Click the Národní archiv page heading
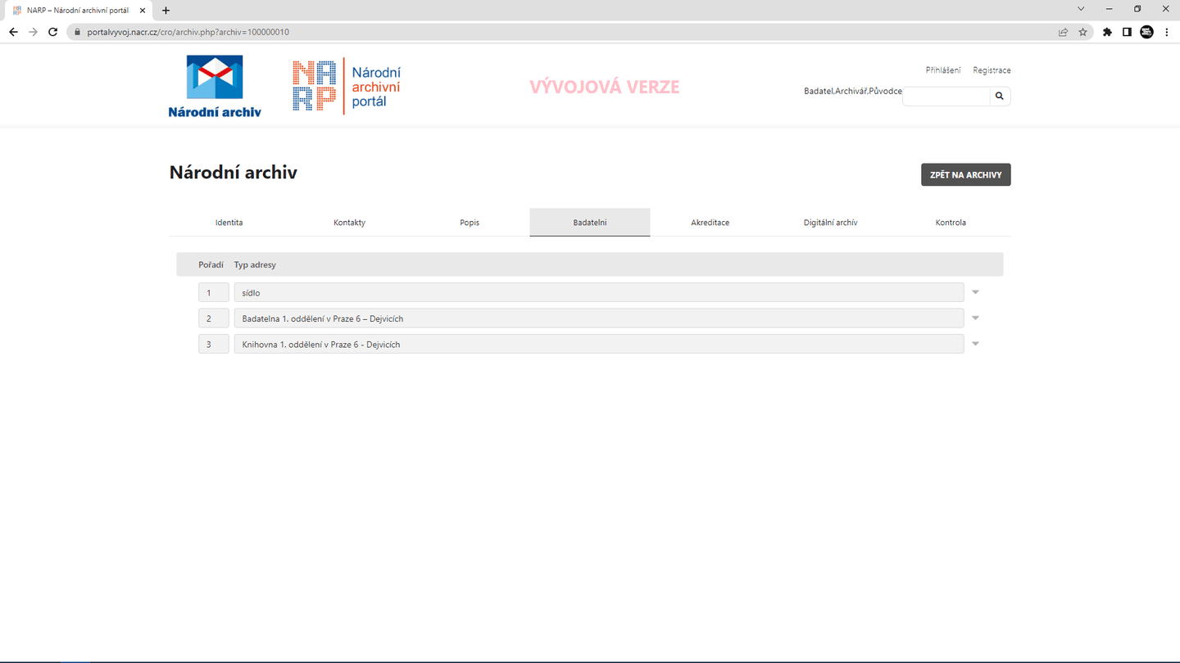The width and height of the screenshot is (1180, 663). tap(234, 172)
